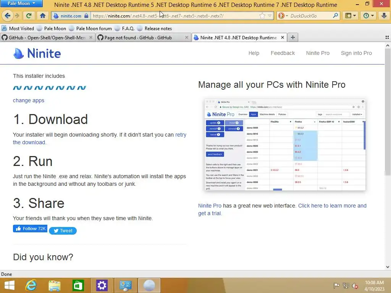The width and height of the screenshot is (391, 293).
Task: Show all tabs with the grid icon
Action: coord(387,37)
